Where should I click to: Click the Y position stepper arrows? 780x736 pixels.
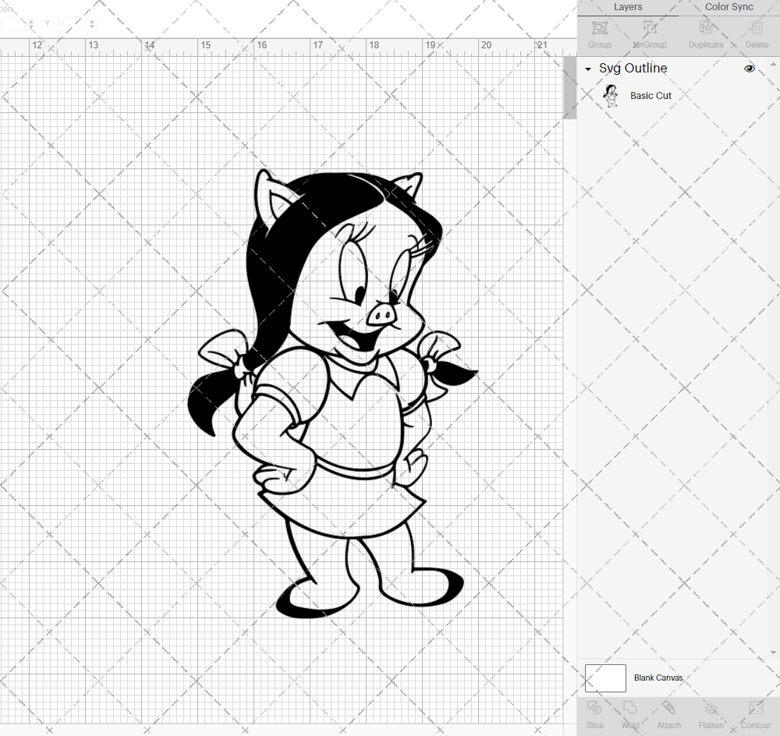92,23
